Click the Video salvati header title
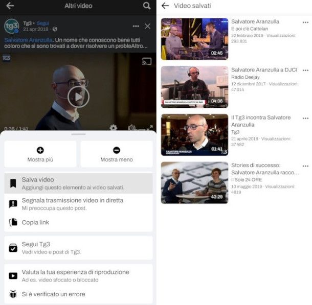 (192, 6)
